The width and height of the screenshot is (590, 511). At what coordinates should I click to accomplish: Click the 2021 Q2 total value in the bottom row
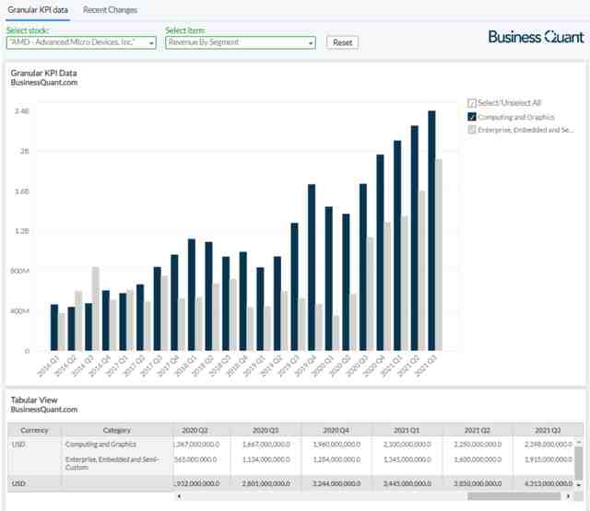(478, 483)
